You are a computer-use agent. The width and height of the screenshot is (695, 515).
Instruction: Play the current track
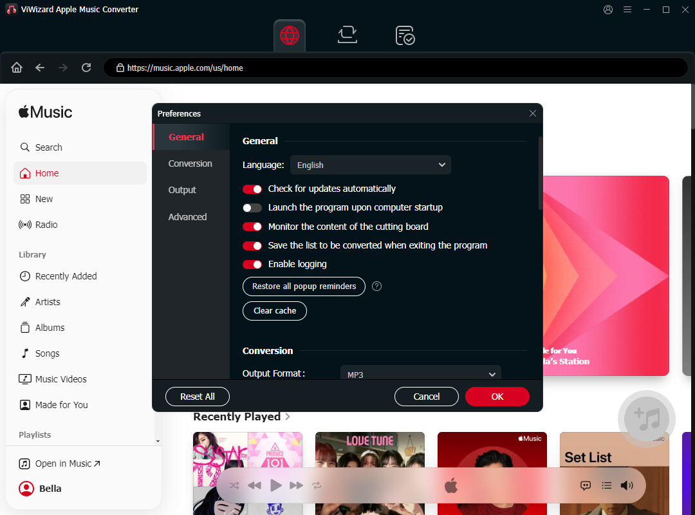[x=275, y=485]
